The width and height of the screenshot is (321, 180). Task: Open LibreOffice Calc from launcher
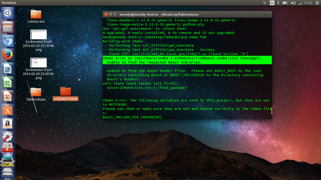8,82
